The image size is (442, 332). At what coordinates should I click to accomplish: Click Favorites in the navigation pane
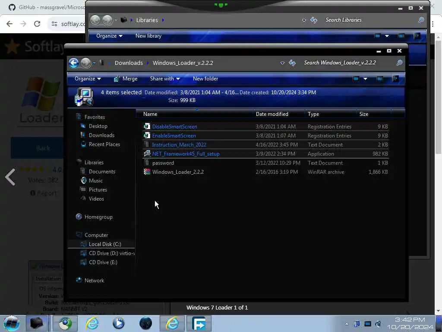tap(95, 117)
